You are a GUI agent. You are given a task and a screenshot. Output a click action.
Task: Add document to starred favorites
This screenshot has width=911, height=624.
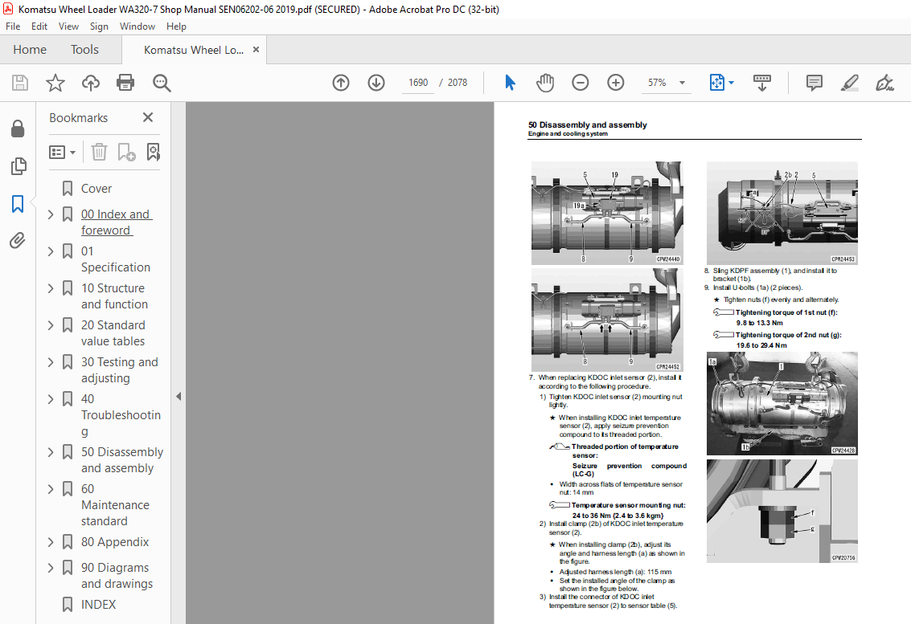[55, 83]
